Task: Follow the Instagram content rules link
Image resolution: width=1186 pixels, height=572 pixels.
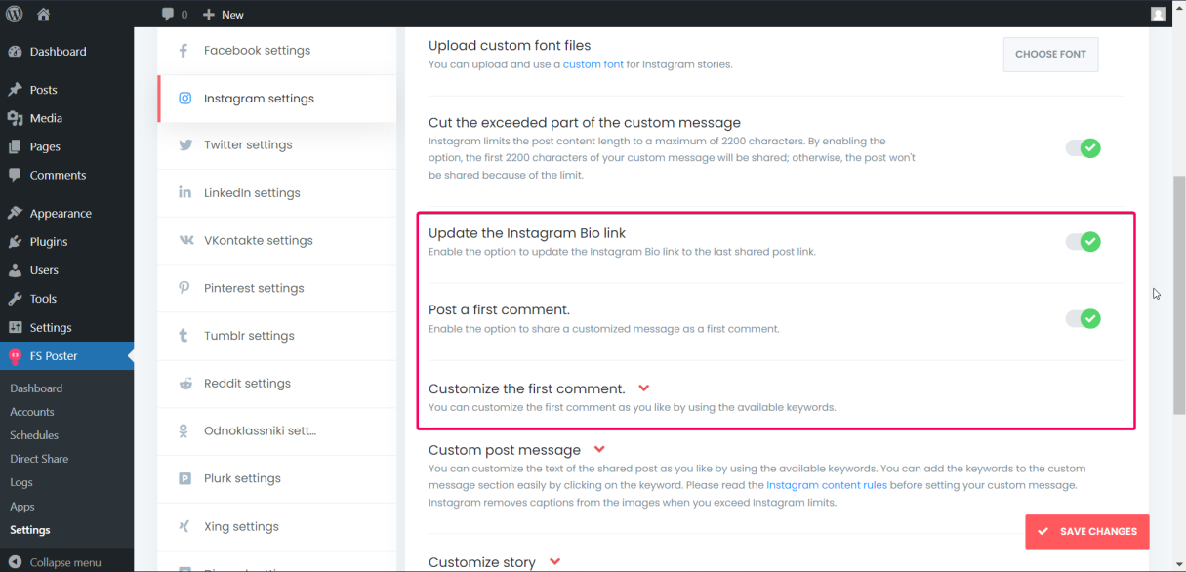Action: [827, 485]
